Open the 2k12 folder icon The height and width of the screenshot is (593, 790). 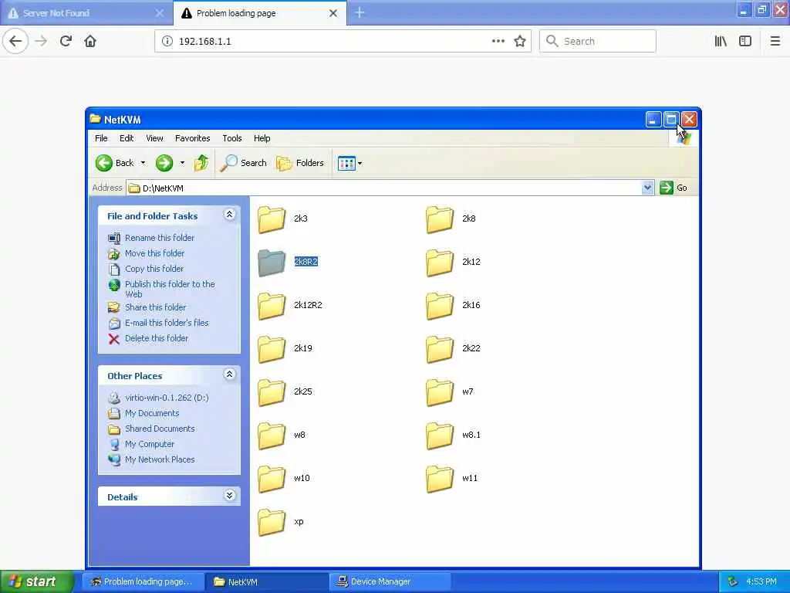point(440,263)
